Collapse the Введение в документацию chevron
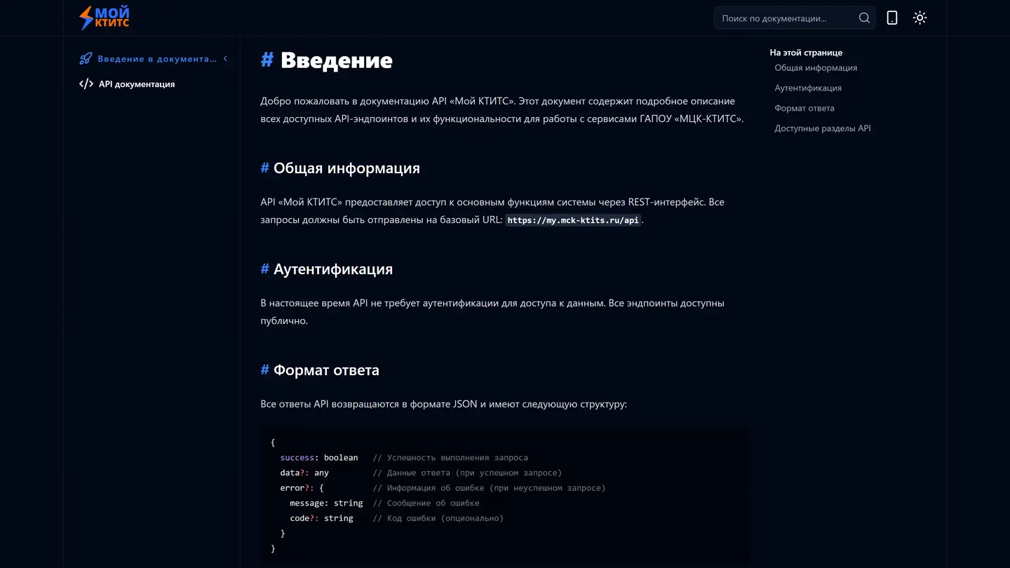Screen dimensions: 1010x568 225,59
